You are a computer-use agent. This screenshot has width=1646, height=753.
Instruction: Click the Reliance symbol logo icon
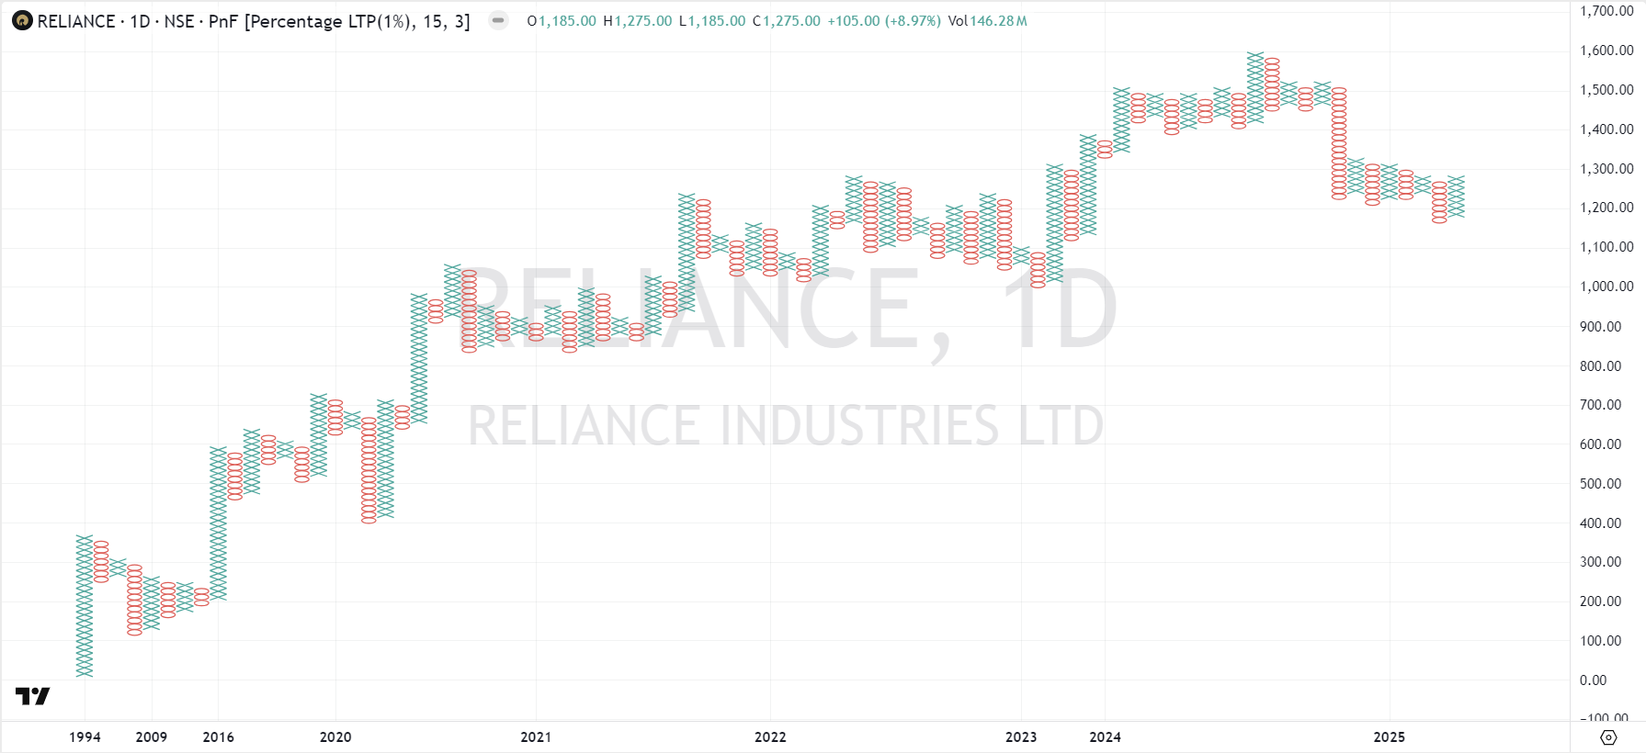click(22, 21)
